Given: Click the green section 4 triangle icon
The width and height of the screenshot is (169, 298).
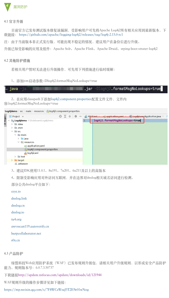Looking at the screenshot, I should pyautogui.click(x=7, y=7).
